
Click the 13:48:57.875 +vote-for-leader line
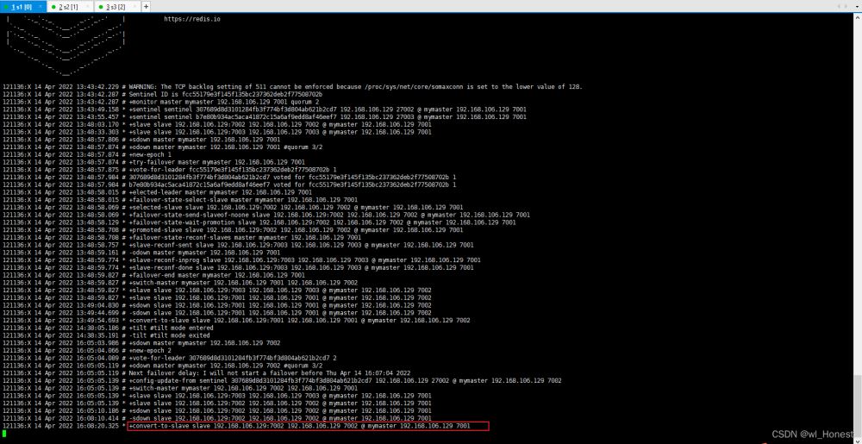170,169
